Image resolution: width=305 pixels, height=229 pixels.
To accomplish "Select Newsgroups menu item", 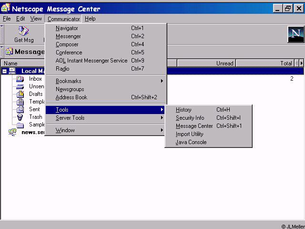I will coord(106,89).
